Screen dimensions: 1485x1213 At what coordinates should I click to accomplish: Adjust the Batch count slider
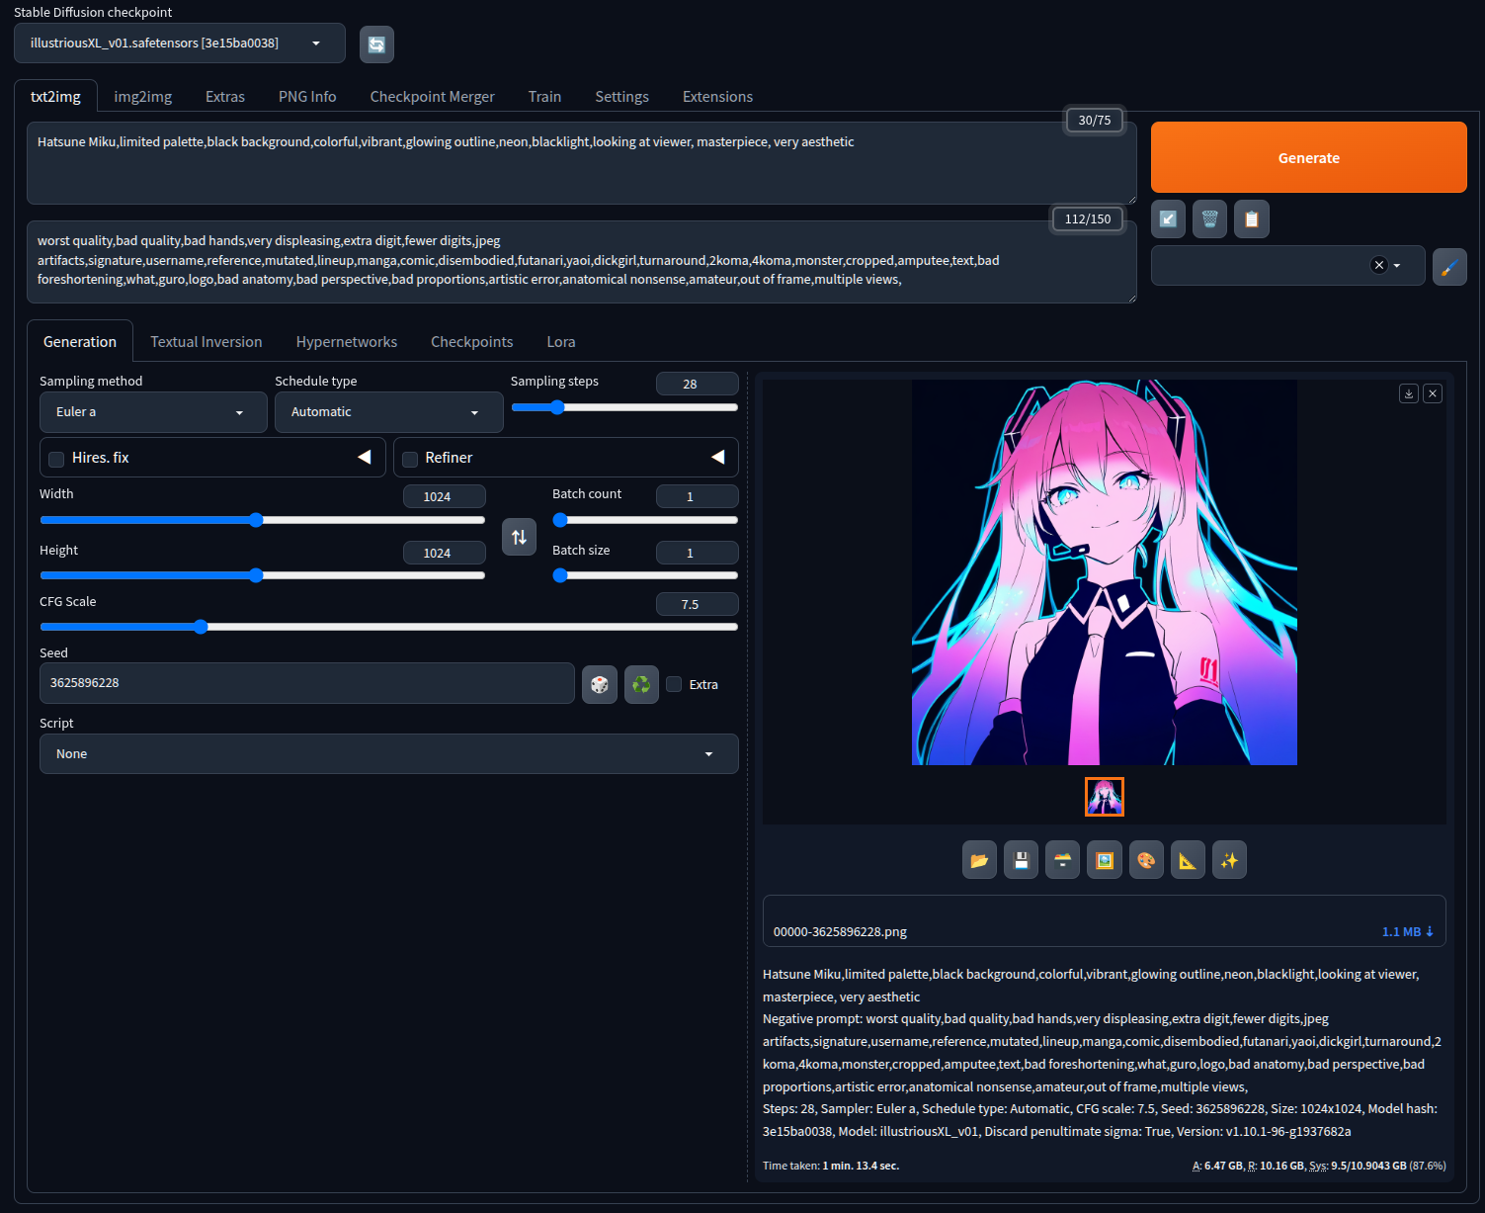coord(645,520)
